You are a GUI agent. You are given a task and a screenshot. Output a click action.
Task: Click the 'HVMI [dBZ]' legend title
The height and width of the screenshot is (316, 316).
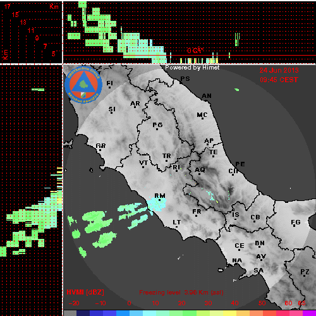click(x=85, y=292)
